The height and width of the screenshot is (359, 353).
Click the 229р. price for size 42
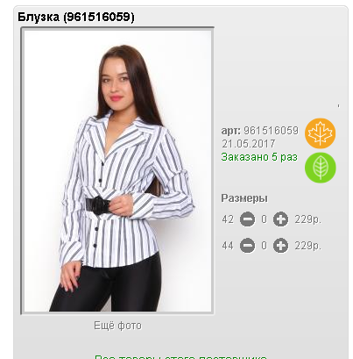tap(307, 219)
